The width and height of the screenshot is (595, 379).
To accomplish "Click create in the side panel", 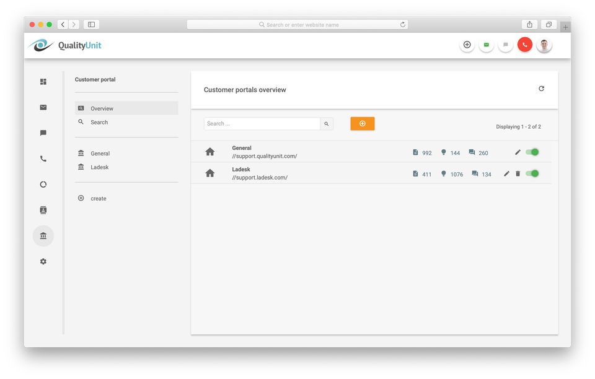I will [x=98, y=199].
